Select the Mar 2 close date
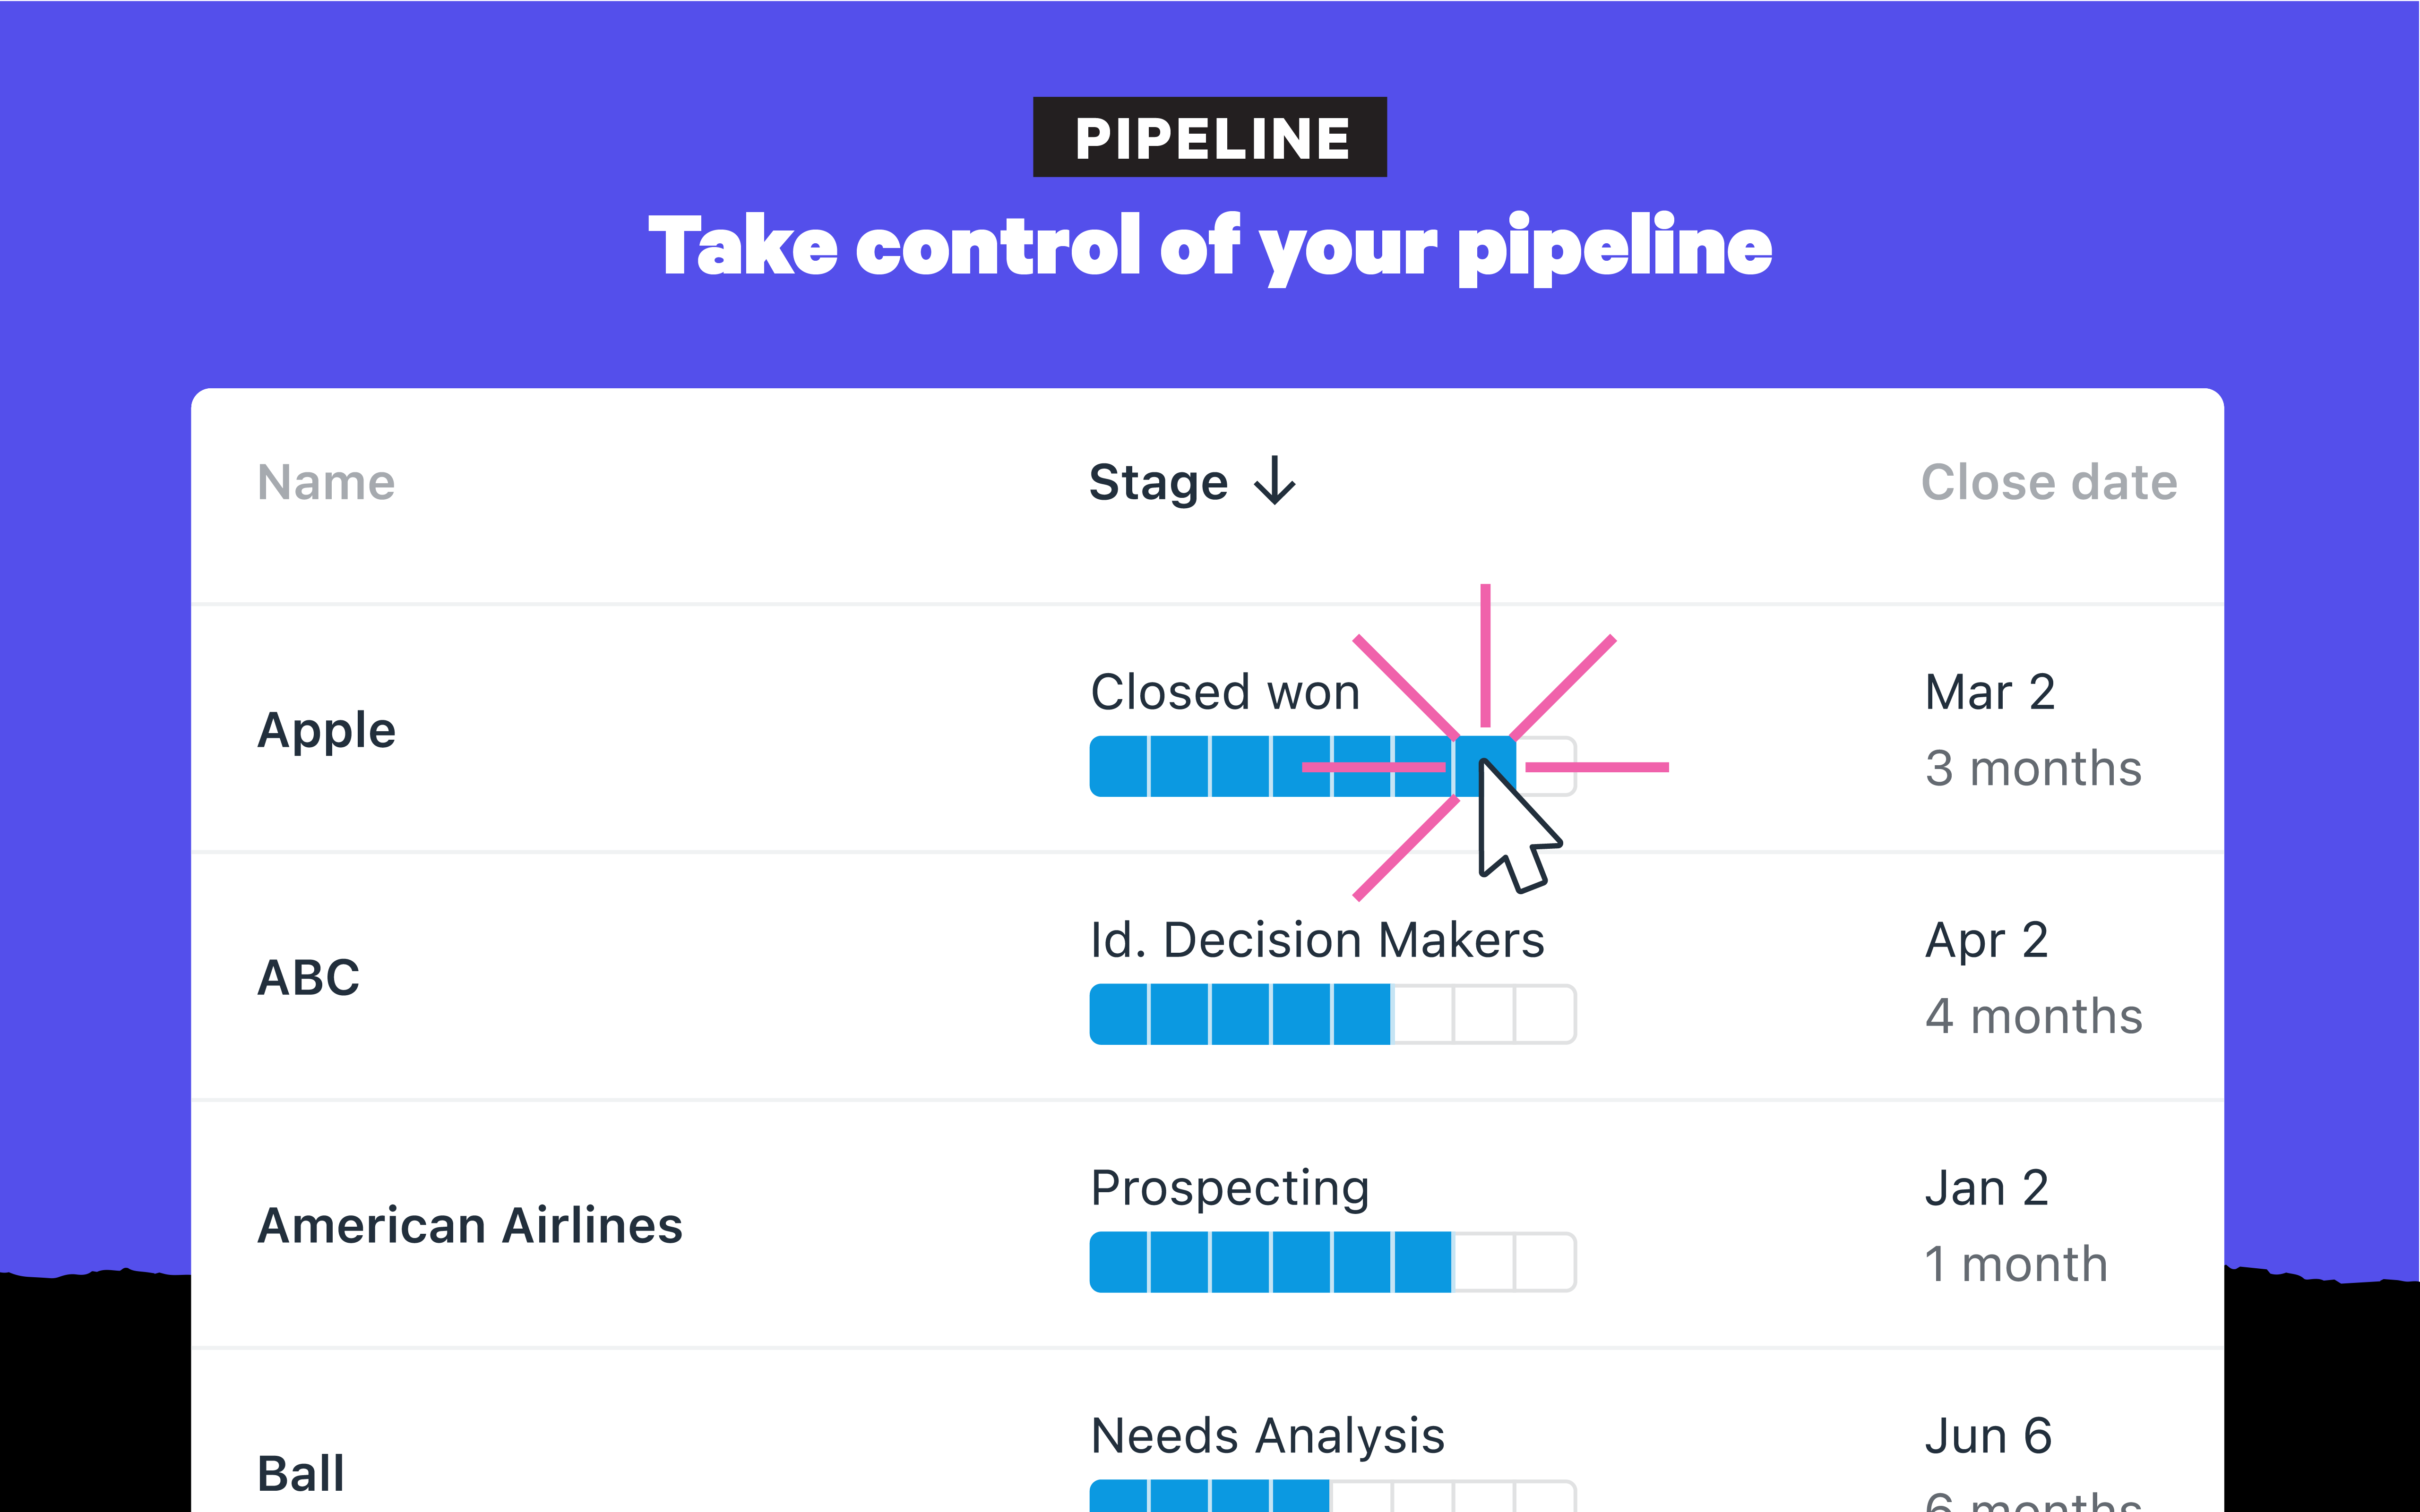The height and width of the screenshot is (1512, 2420). pos(1989,692)
